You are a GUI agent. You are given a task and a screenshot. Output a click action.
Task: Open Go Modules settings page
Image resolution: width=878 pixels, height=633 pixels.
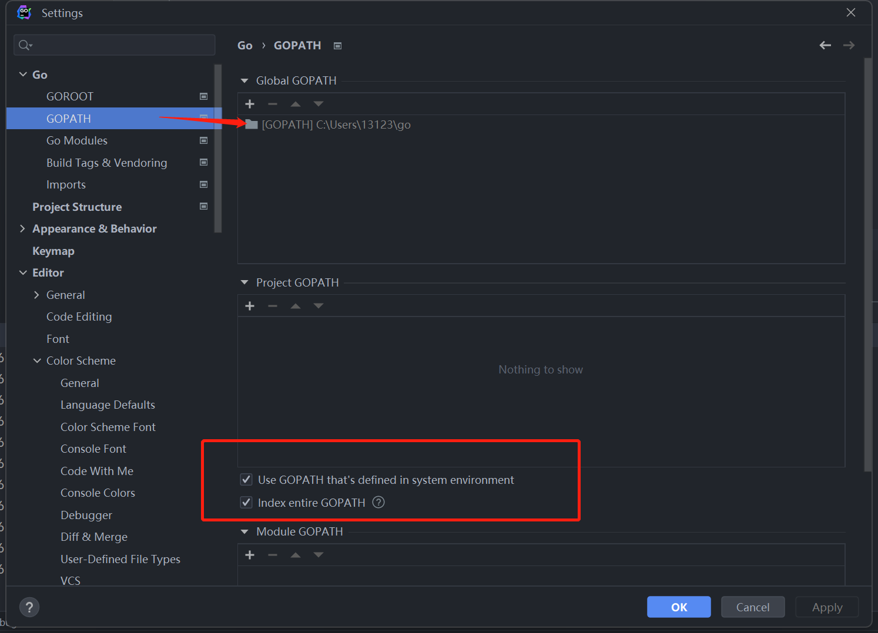[77, 140]
